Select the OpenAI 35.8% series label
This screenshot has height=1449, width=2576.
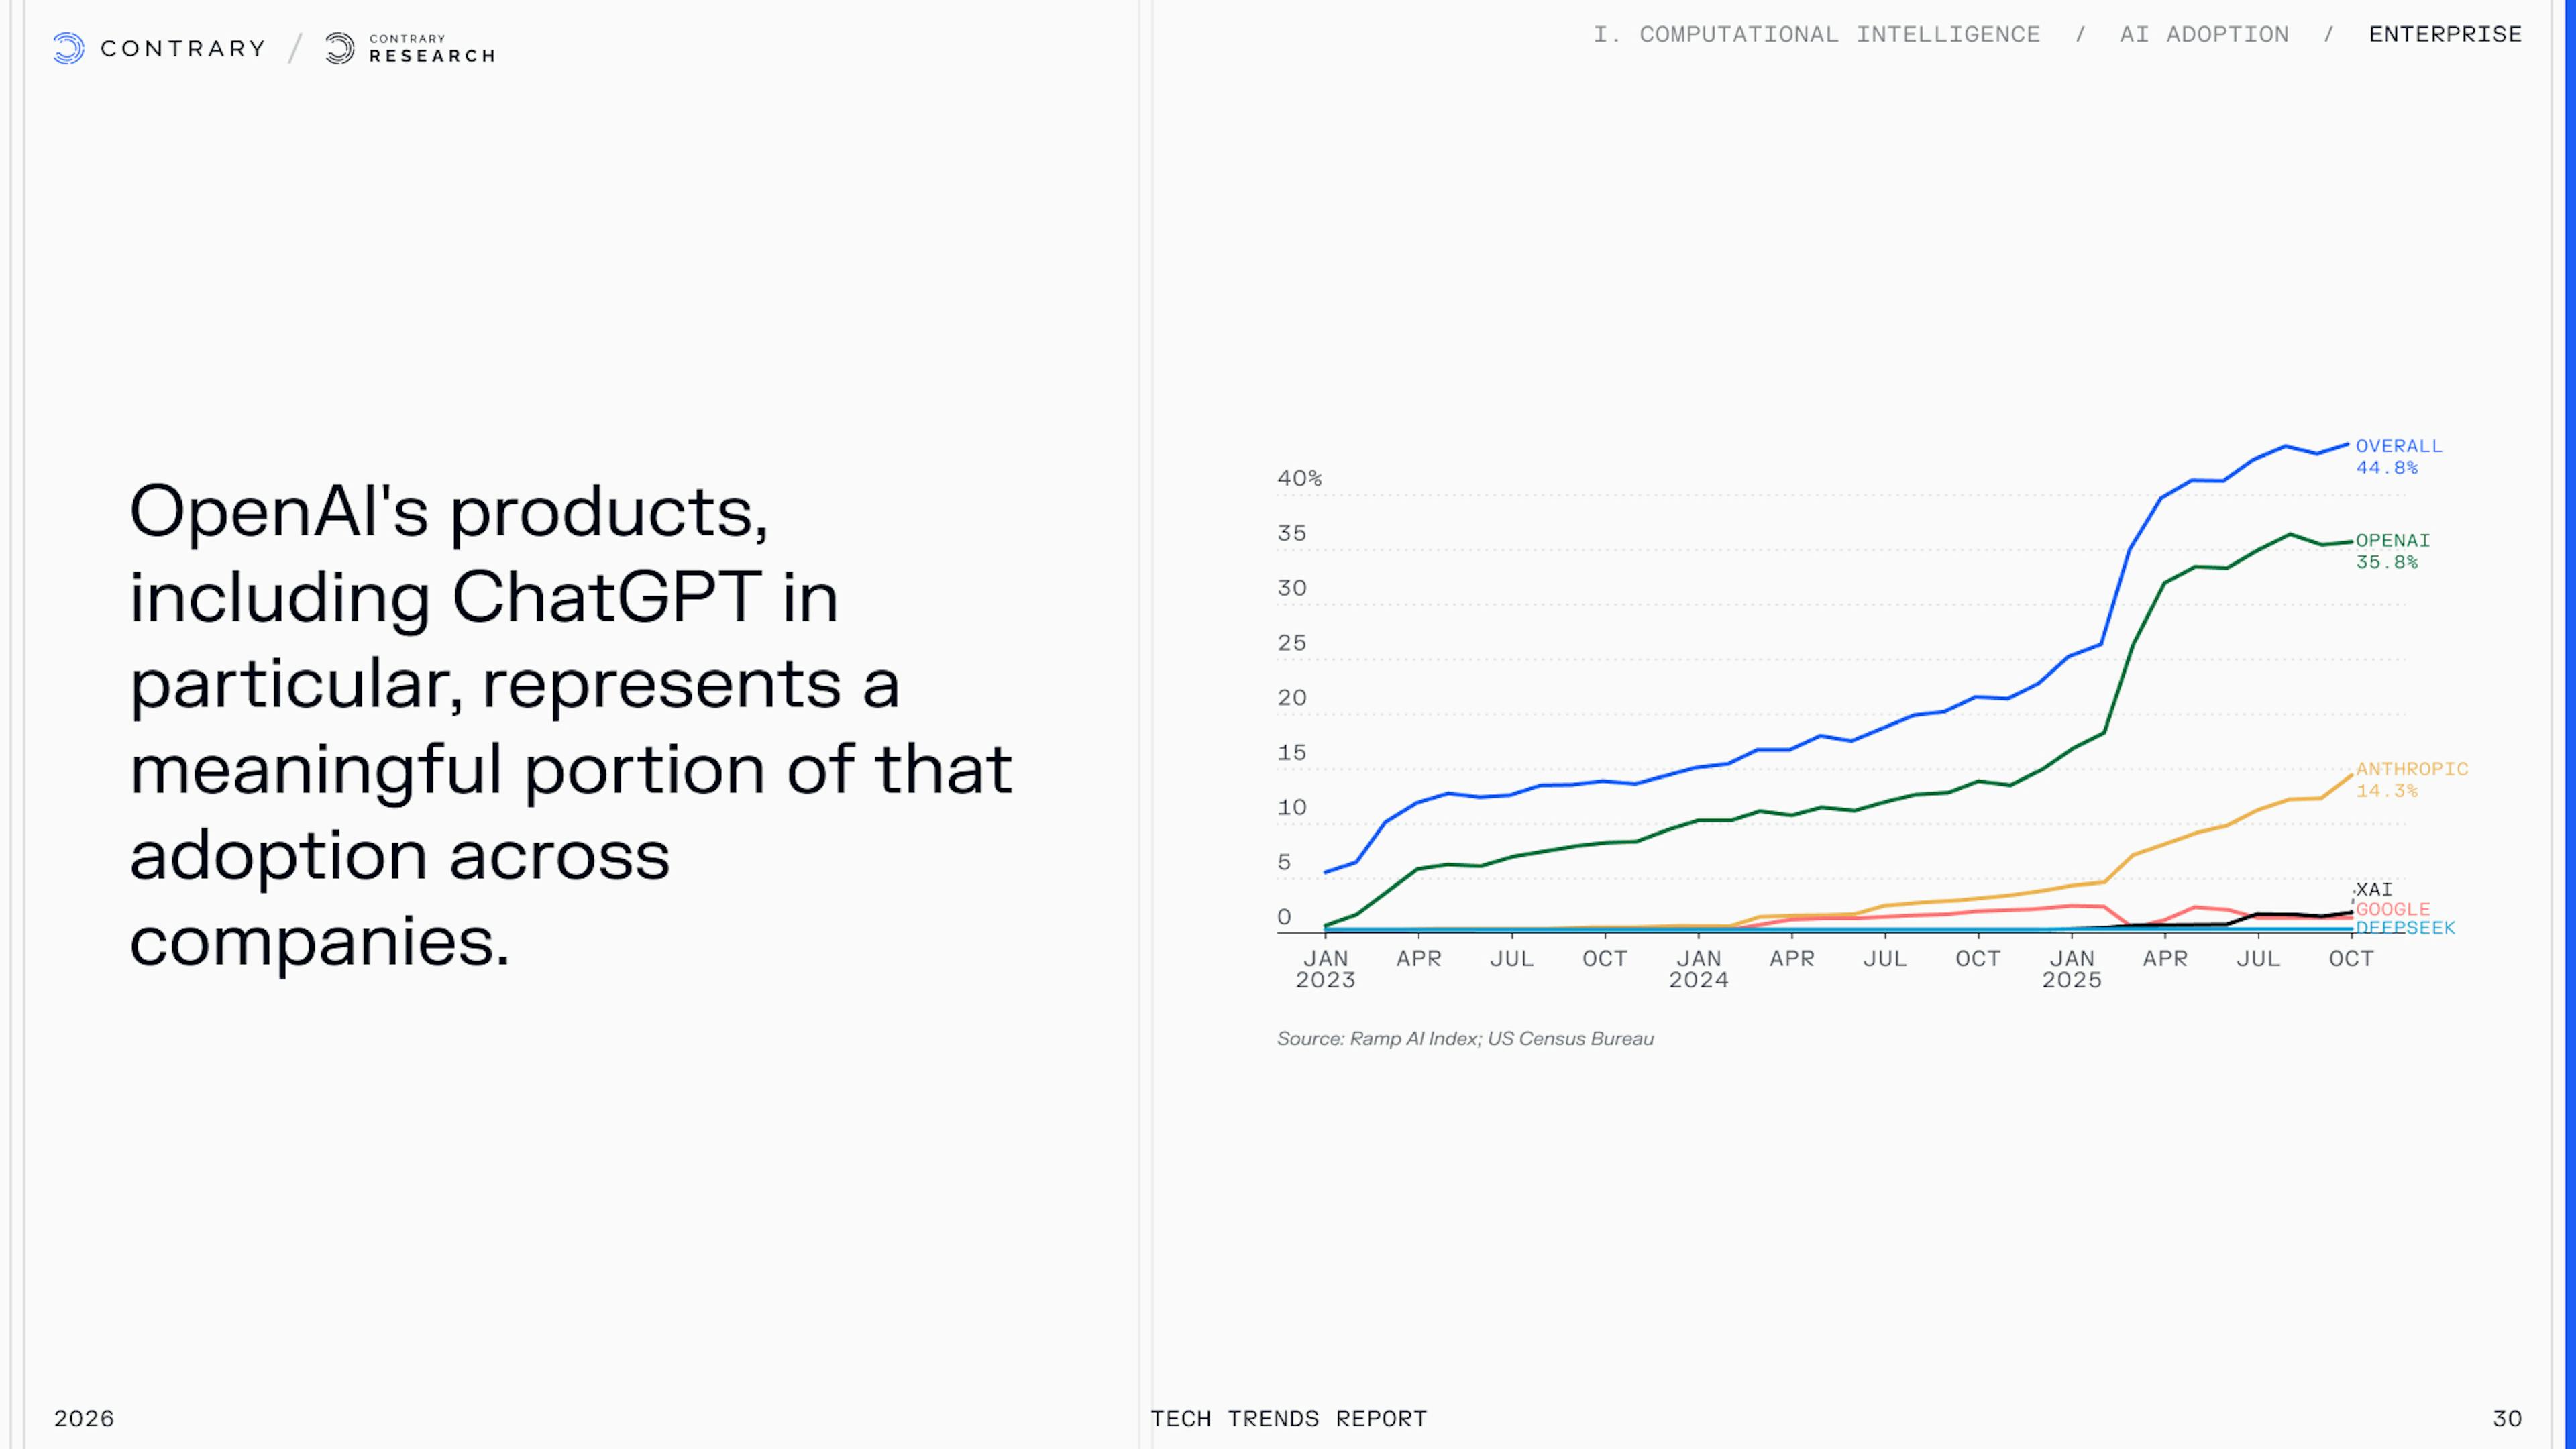click(x=2392, y=551)
